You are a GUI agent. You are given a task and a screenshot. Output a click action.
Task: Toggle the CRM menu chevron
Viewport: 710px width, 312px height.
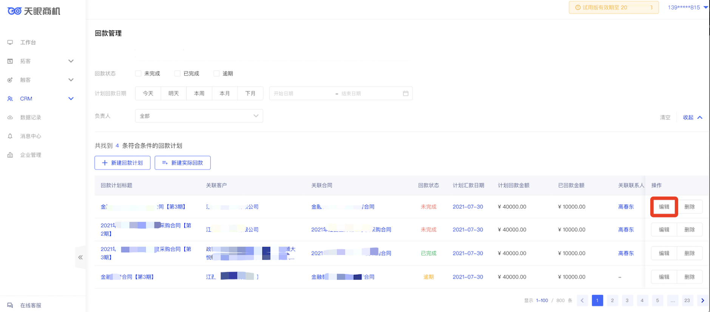click(x=71, y=99)
